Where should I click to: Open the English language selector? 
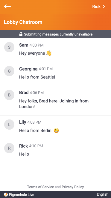coord(103,194)
